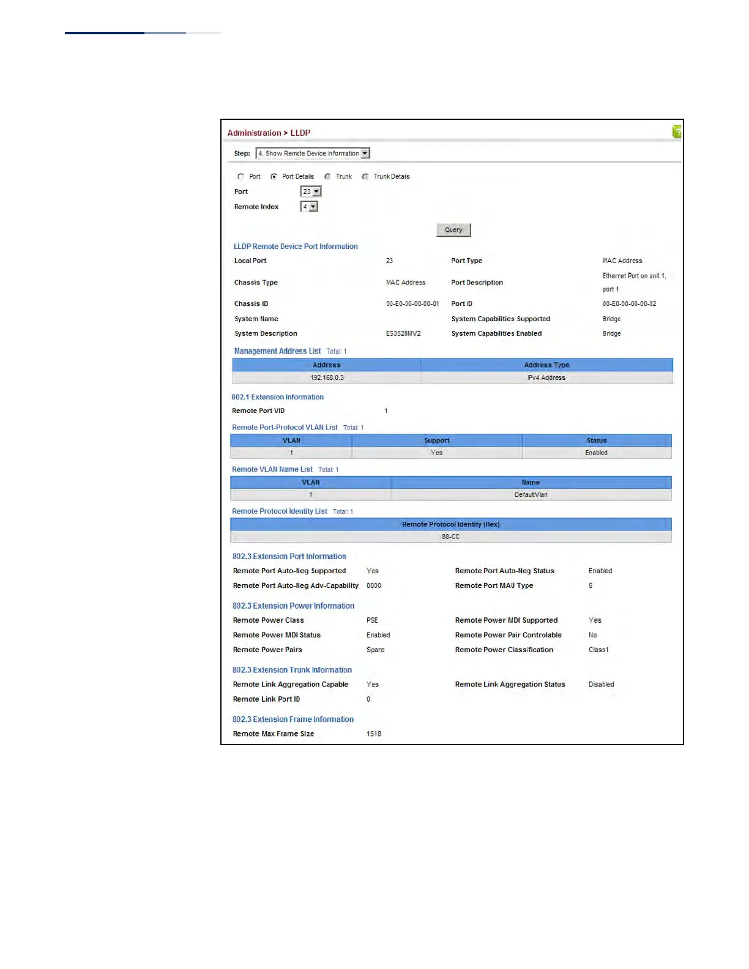Click the 802.3 Extension Trunk Information heading
The height and width of the screenshot is (969, 749).
(293, 670)
